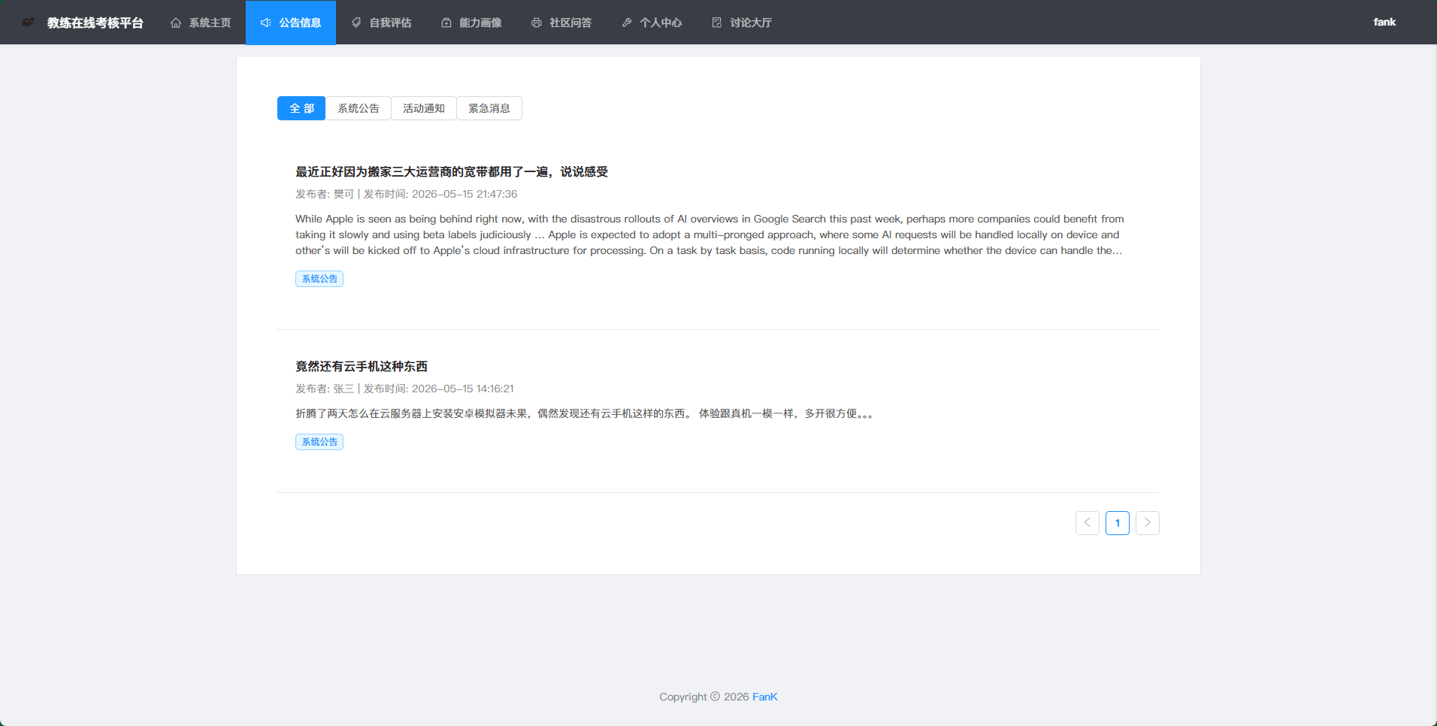
Task: Open the announcement titled 竟然还有云手机这种东西
Action: (362, 366)
